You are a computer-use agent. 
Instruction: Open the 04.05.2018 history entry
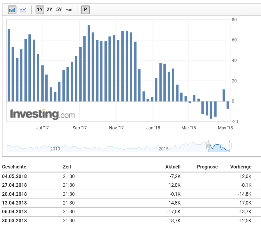(14, 176)
